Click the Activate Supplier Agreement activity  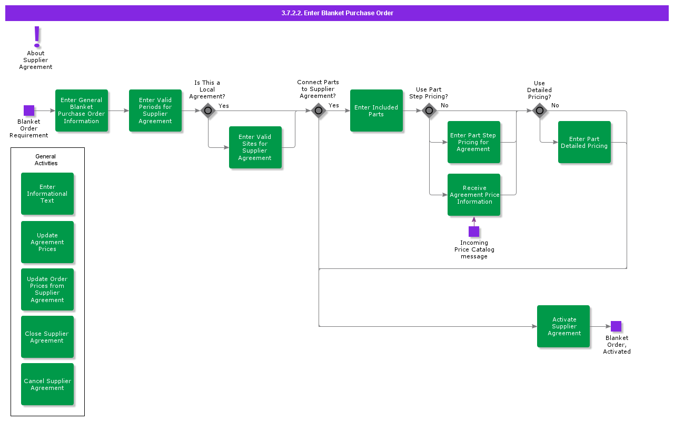(563, 326)
